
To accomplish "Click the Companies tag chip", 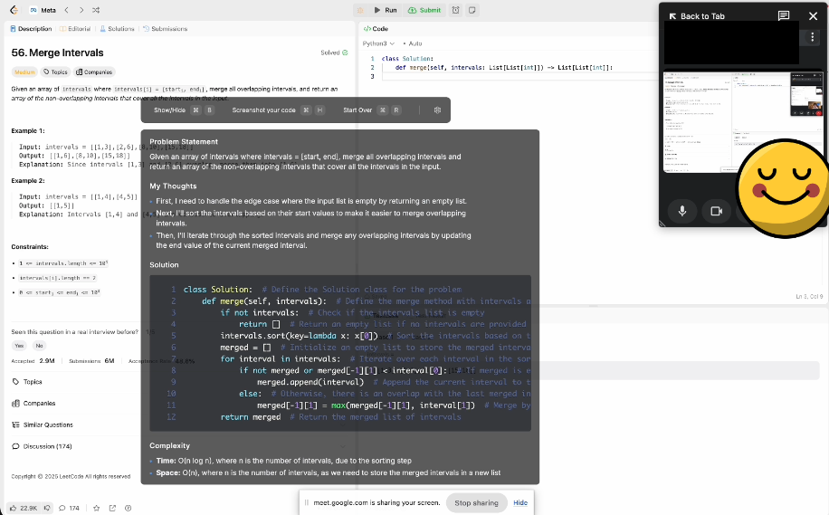I will [94, 72].
